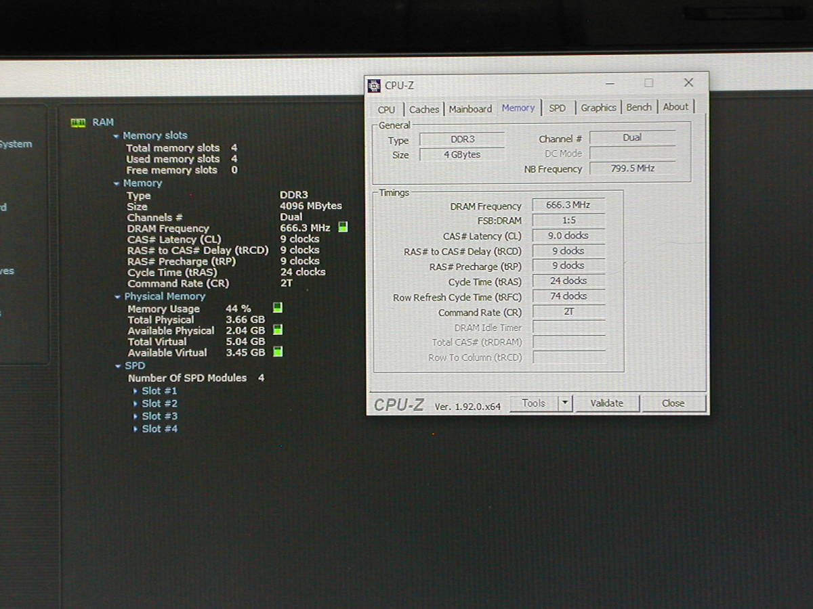This screenshot has height=609, width=813.
Task: Expand Slot #1 details
Action: (x=135, y=391)
